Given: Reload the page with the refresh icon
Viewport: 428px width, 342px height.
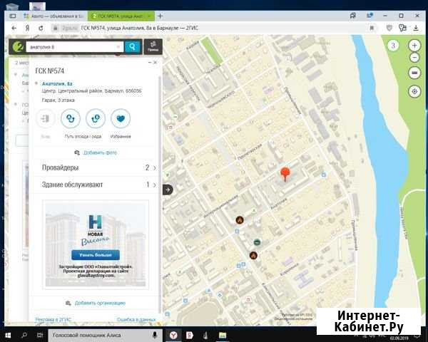Looking at the screenshot, I should 41,28.
